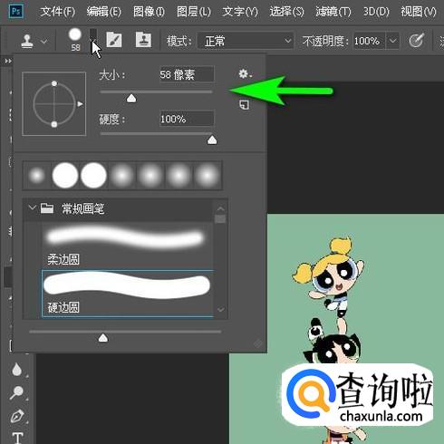This screenshot has height=444, width=444.
Task: Open the blending mode 正常 dropdown
Action: click(246, 41)
